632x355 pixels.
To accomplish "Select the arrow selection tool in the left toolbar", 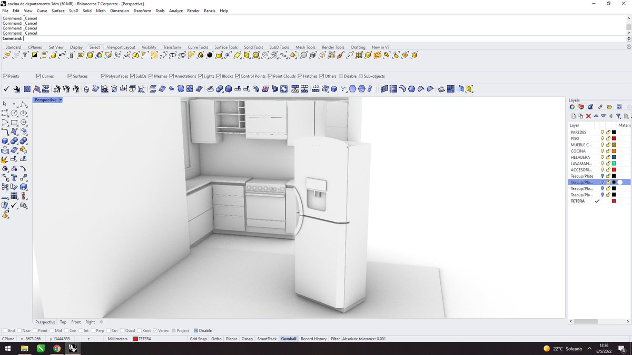I will pos(5,104).
